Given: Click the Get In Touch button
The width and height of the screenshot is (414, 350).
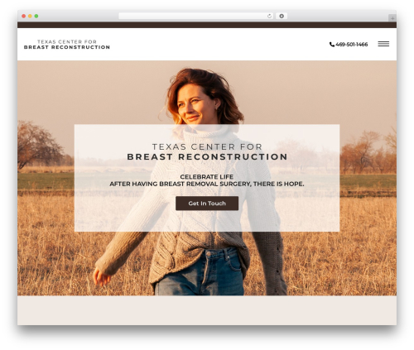Looking at the screenshot, I should click(207, 204).
